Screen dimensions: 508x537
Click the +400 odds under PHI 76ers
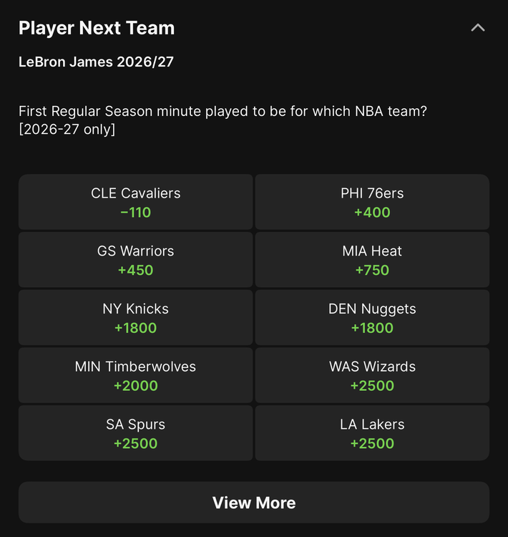click(372, 213)
